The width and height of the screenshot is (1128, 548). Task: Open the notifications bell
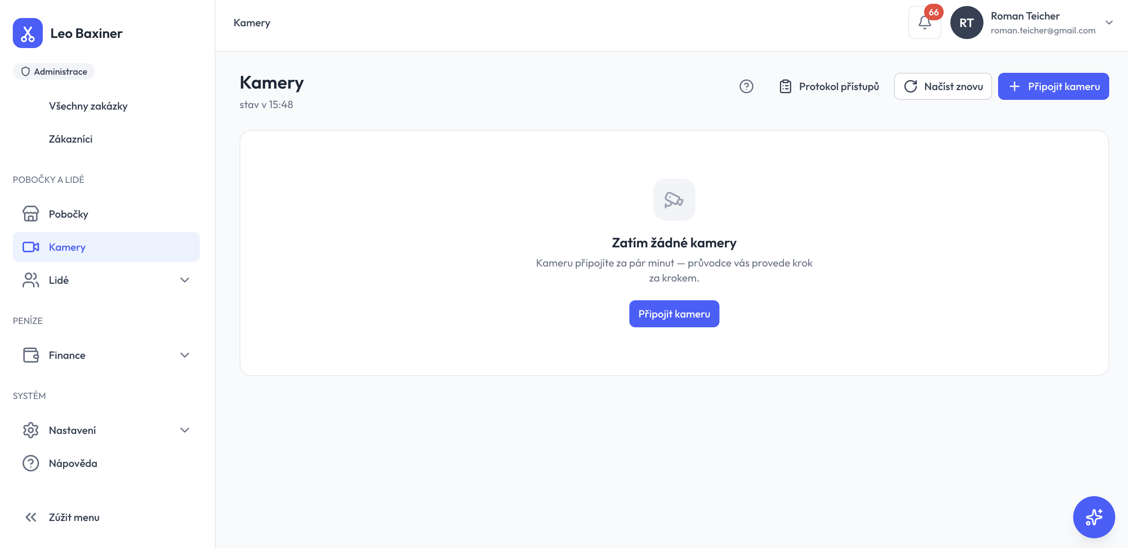[x=924, y=22]
